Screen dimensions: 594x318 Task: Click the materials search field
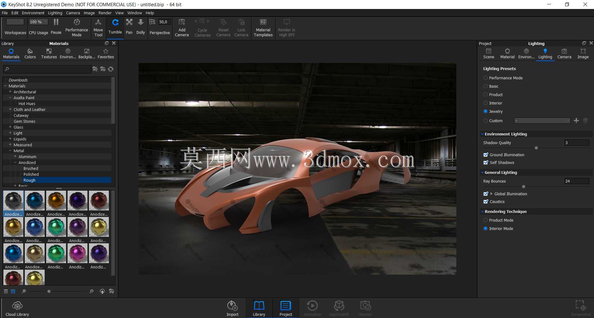pos(47,69)
